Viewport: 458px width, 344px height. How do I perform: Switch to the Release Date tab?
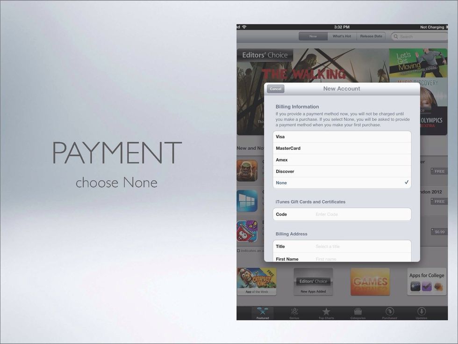point(371,37)
